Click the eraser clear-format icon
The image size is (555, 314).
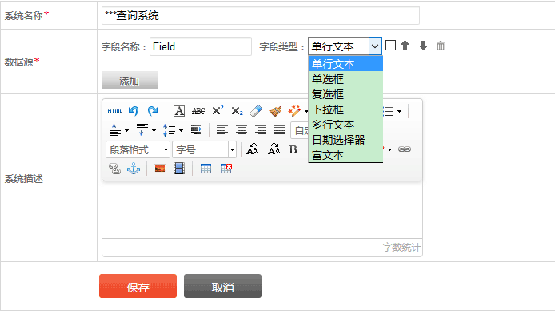click(256, 111)
